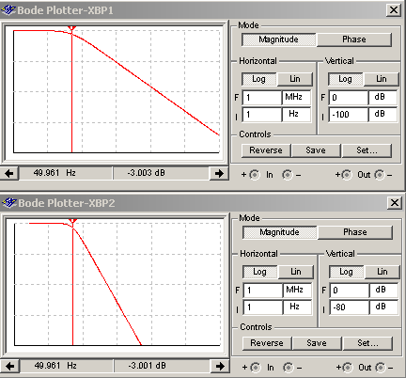Click XBP1 positive In terminal
The image size is (406, 378).
pos(255,175)
